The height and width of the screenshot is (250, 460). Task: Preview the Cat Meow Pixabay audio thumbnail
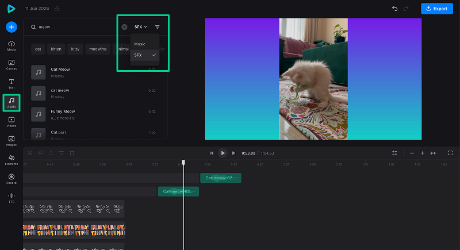click(x=39, y=72)
